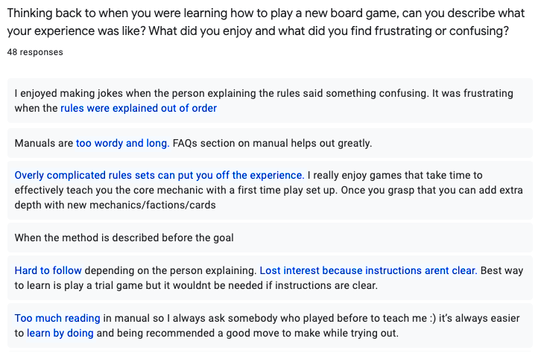Click the response about playing a trial game
The height and width of the screenshot is (353, 541).
pos(270,278)
